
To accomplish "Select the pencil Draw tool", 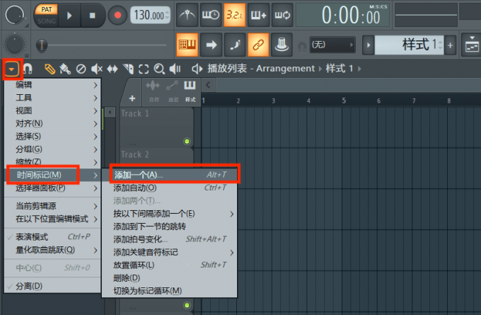I will click(x=50, y=69).
